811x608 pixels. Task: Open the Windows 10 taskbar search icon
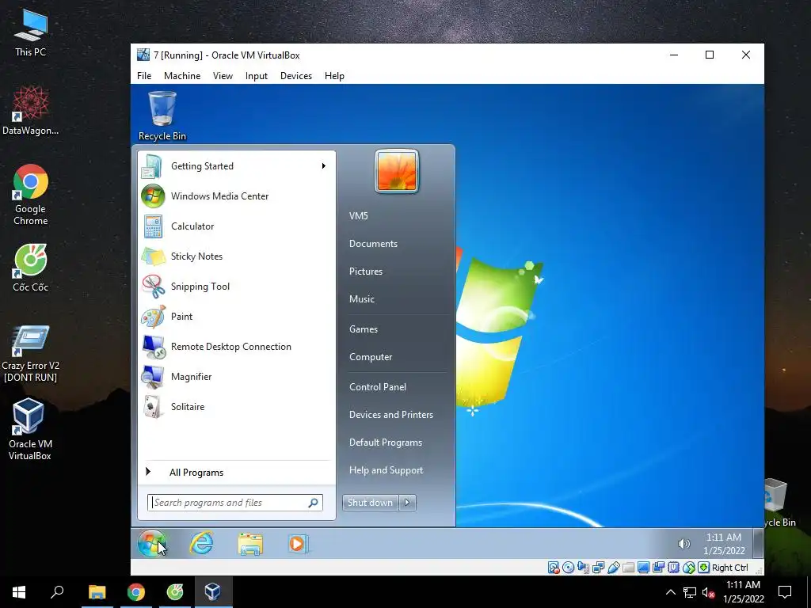[x=57, y=592]
